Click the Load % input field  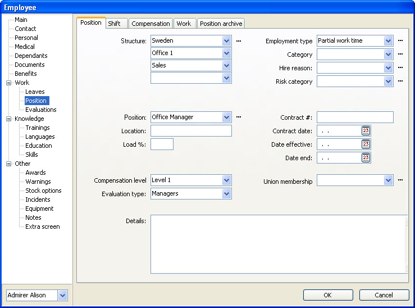tap(162, 144)
